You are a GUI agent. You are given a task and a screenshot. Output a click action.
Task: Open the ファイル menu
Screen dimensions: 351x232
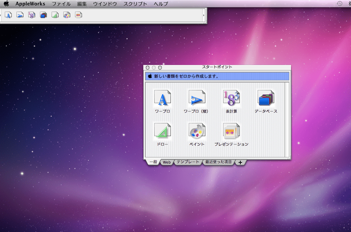(61, 4)
